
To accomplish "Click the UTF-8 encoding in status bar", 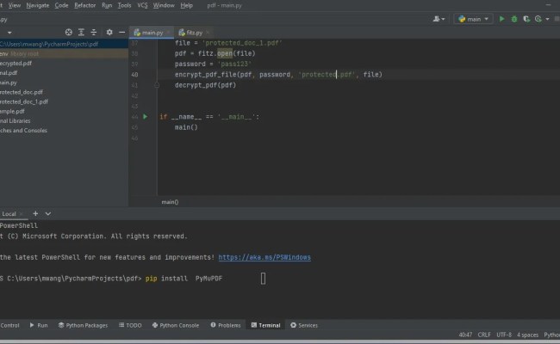I will click(504, 335).
